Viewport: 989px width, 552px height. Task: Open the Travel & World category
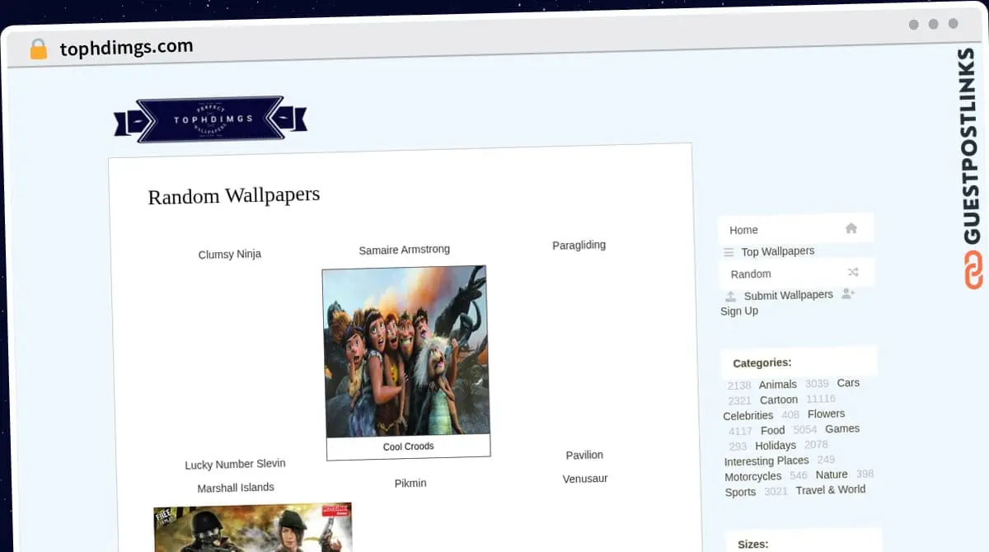830,489
